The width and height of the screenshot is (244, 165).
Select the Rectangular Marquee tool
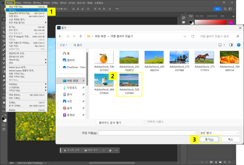pyautogui.click(x=4, y=23)
